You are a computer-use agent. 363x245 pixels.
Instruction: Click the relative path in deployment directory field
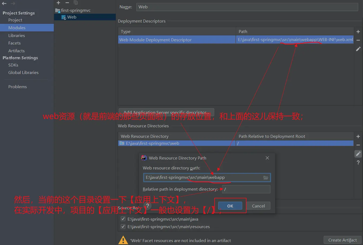(x=246, y=189)
